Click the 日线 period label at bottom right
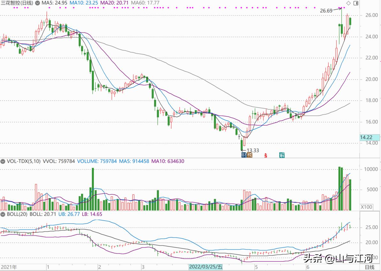 pos(370,267)
